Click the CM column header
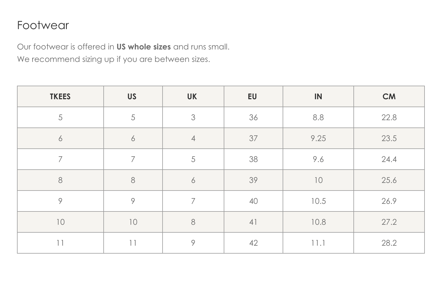Viewport: 435px width, 281px height. (389, 96)
